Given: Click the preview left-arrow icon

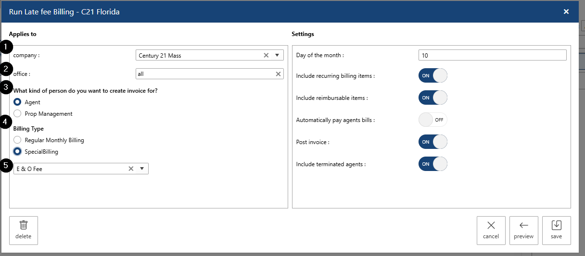Looking at the screenshot, I should [x=523, y=225].
